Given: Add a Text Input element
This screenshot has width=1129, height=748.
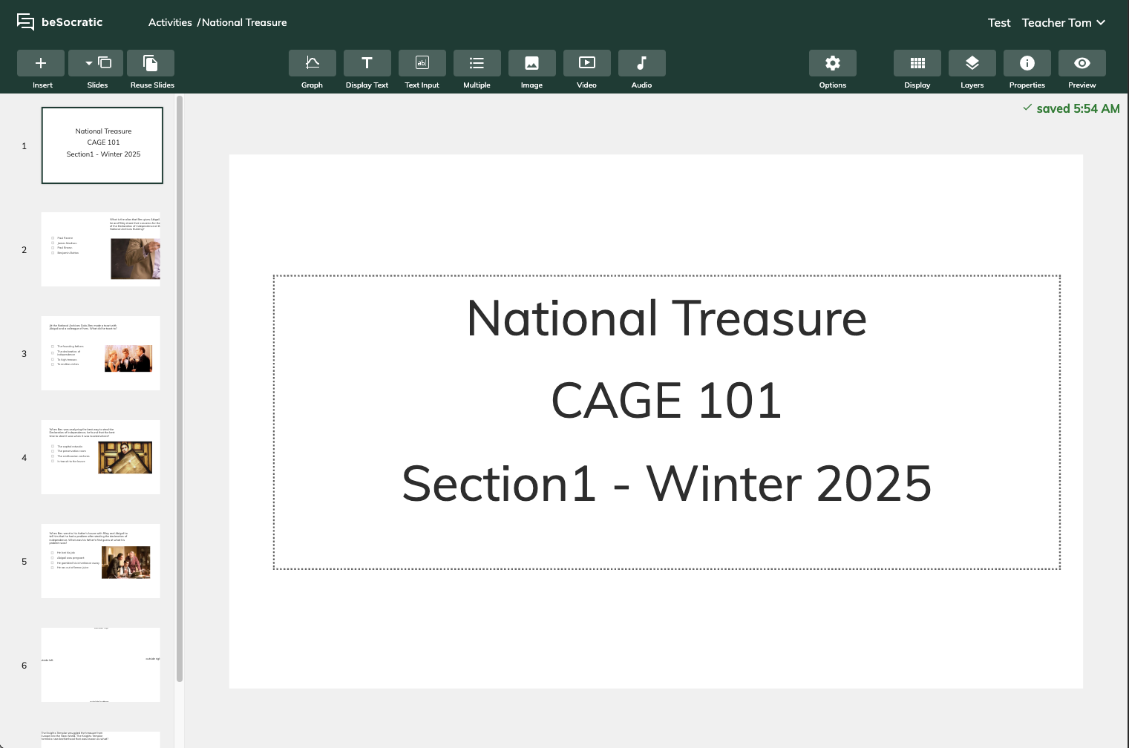Looking at the screenshot, I should click(x=422, y=63).
